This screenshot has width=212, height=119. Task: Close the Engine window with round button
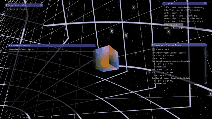[205, 3]
